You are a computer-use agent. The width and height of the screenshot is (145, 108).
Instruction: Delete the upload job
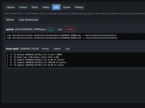tap(70, 29)
